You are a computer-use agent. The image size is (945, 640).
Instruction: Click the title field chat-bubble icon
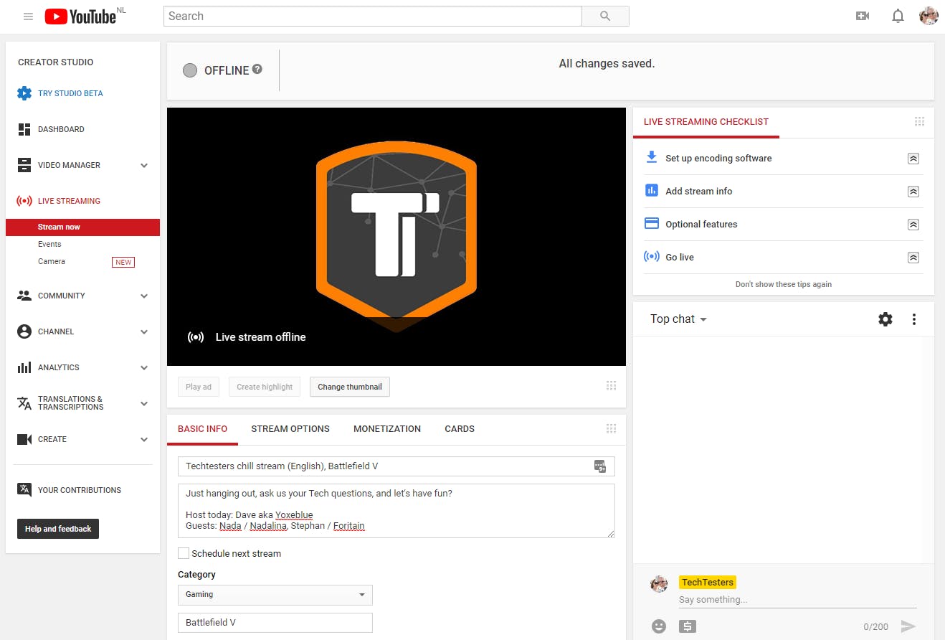600,466
